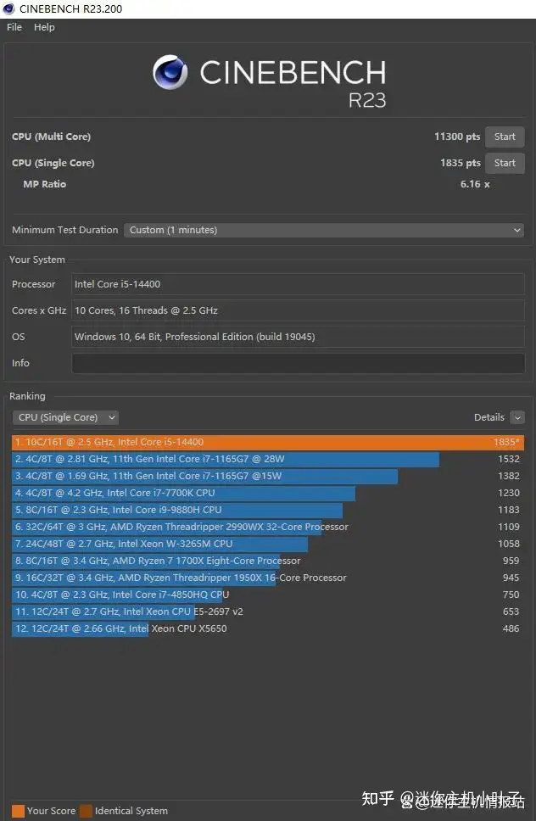The height and width of the screenshot is (821, 536).
Task: Click the MP Ratio value 6.16 x
Action: [475, 184]
